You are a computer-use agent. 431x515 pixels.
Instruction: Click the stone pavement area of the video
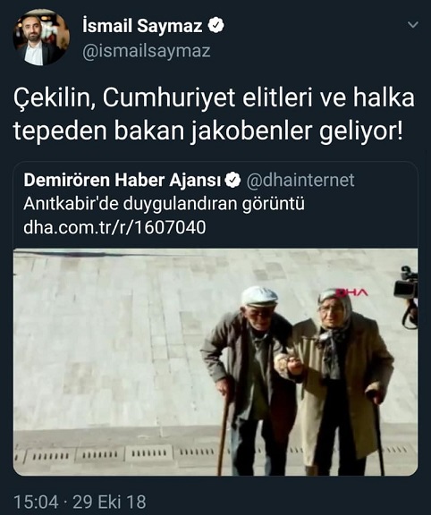(x=108, y=345)
